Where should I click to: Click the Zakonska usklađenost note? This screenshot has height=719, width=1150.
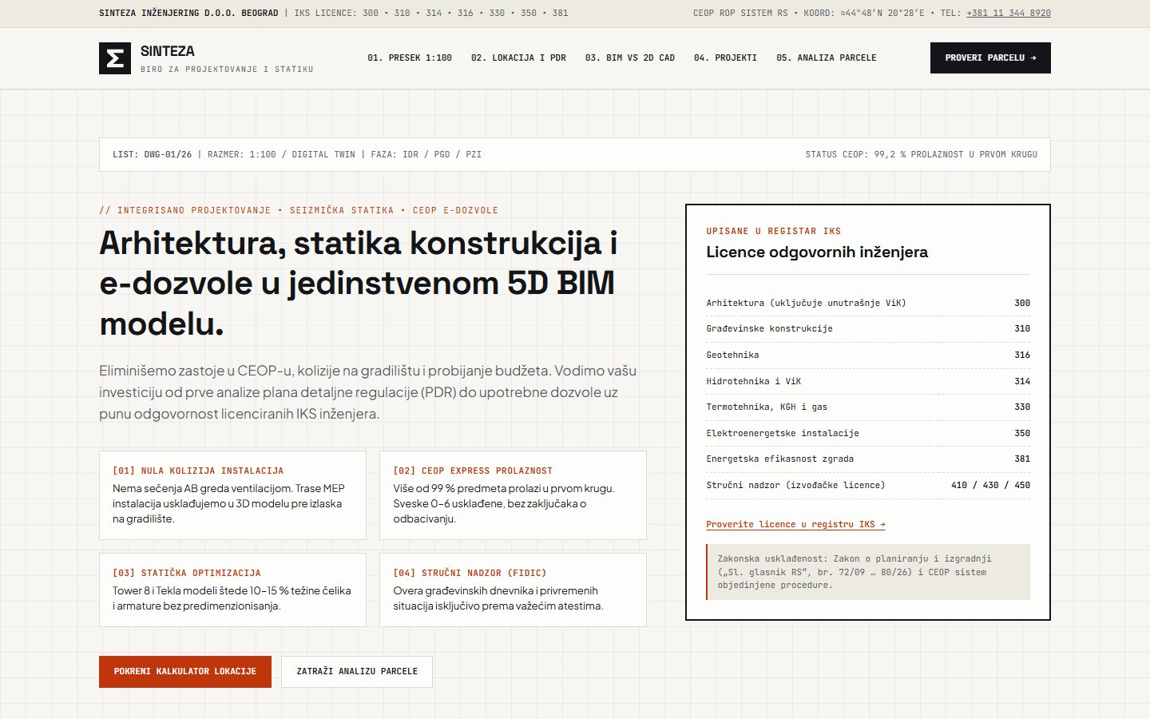(x=868, y=572)
